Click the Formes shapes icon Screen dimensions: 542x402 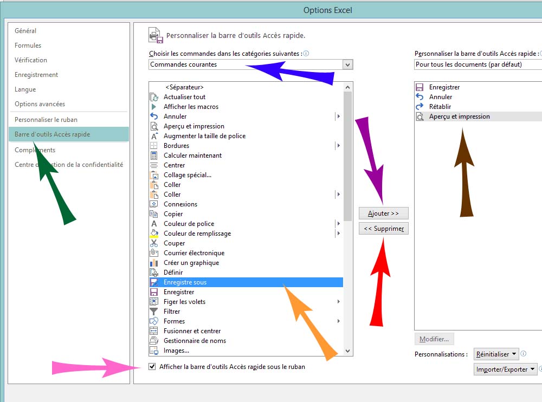point(154,321)
